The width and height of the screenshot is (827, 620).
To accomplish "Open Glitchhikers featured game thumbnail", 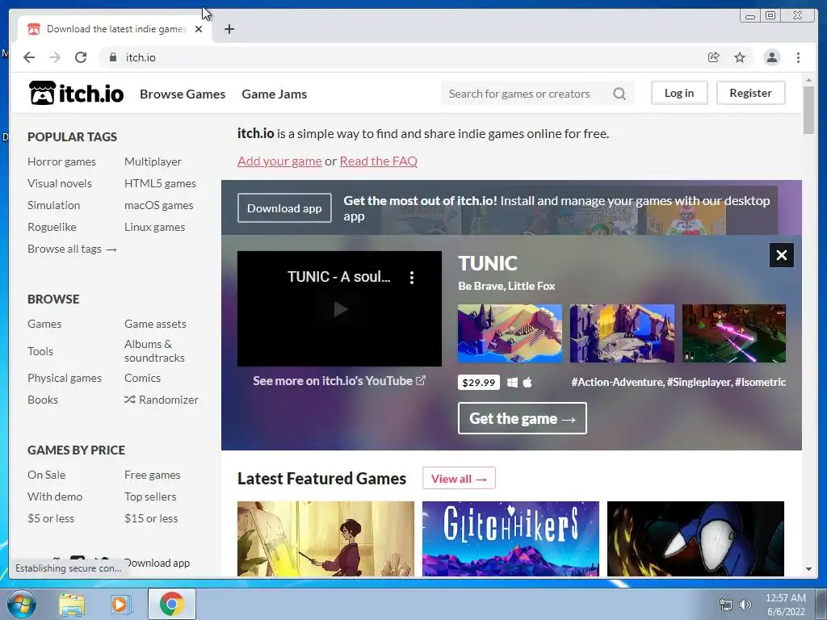I will pyautogui.click(x=510, y=538).
